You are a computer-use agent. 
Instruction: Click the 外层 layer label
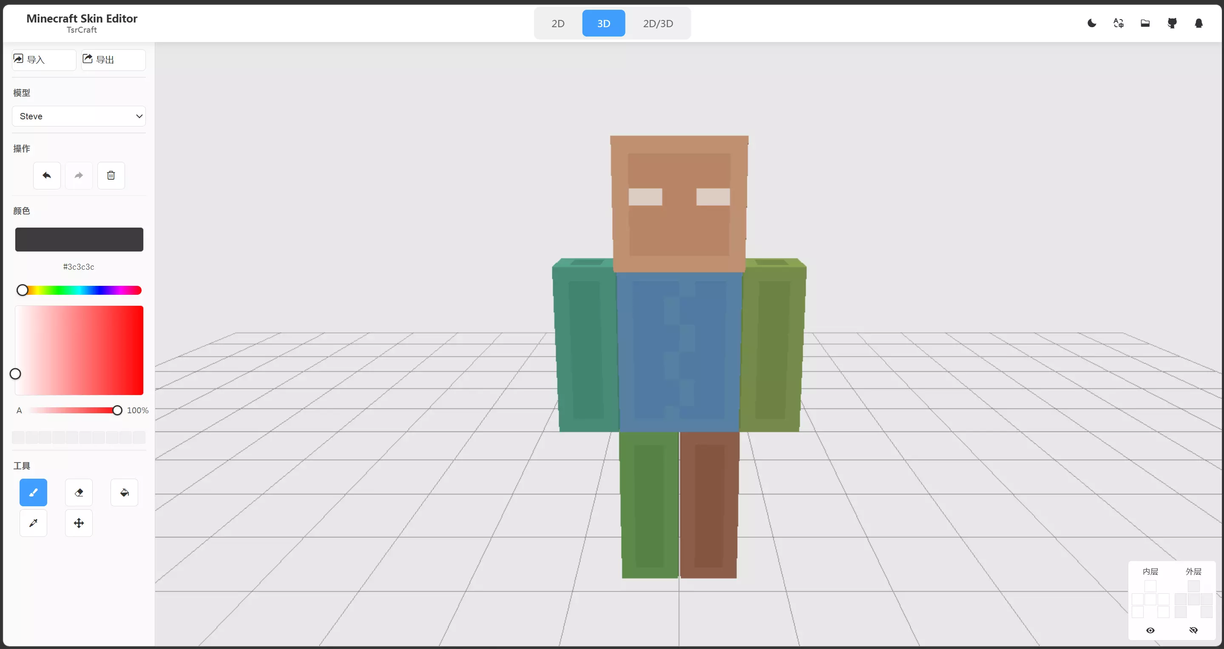(1193, 571)
